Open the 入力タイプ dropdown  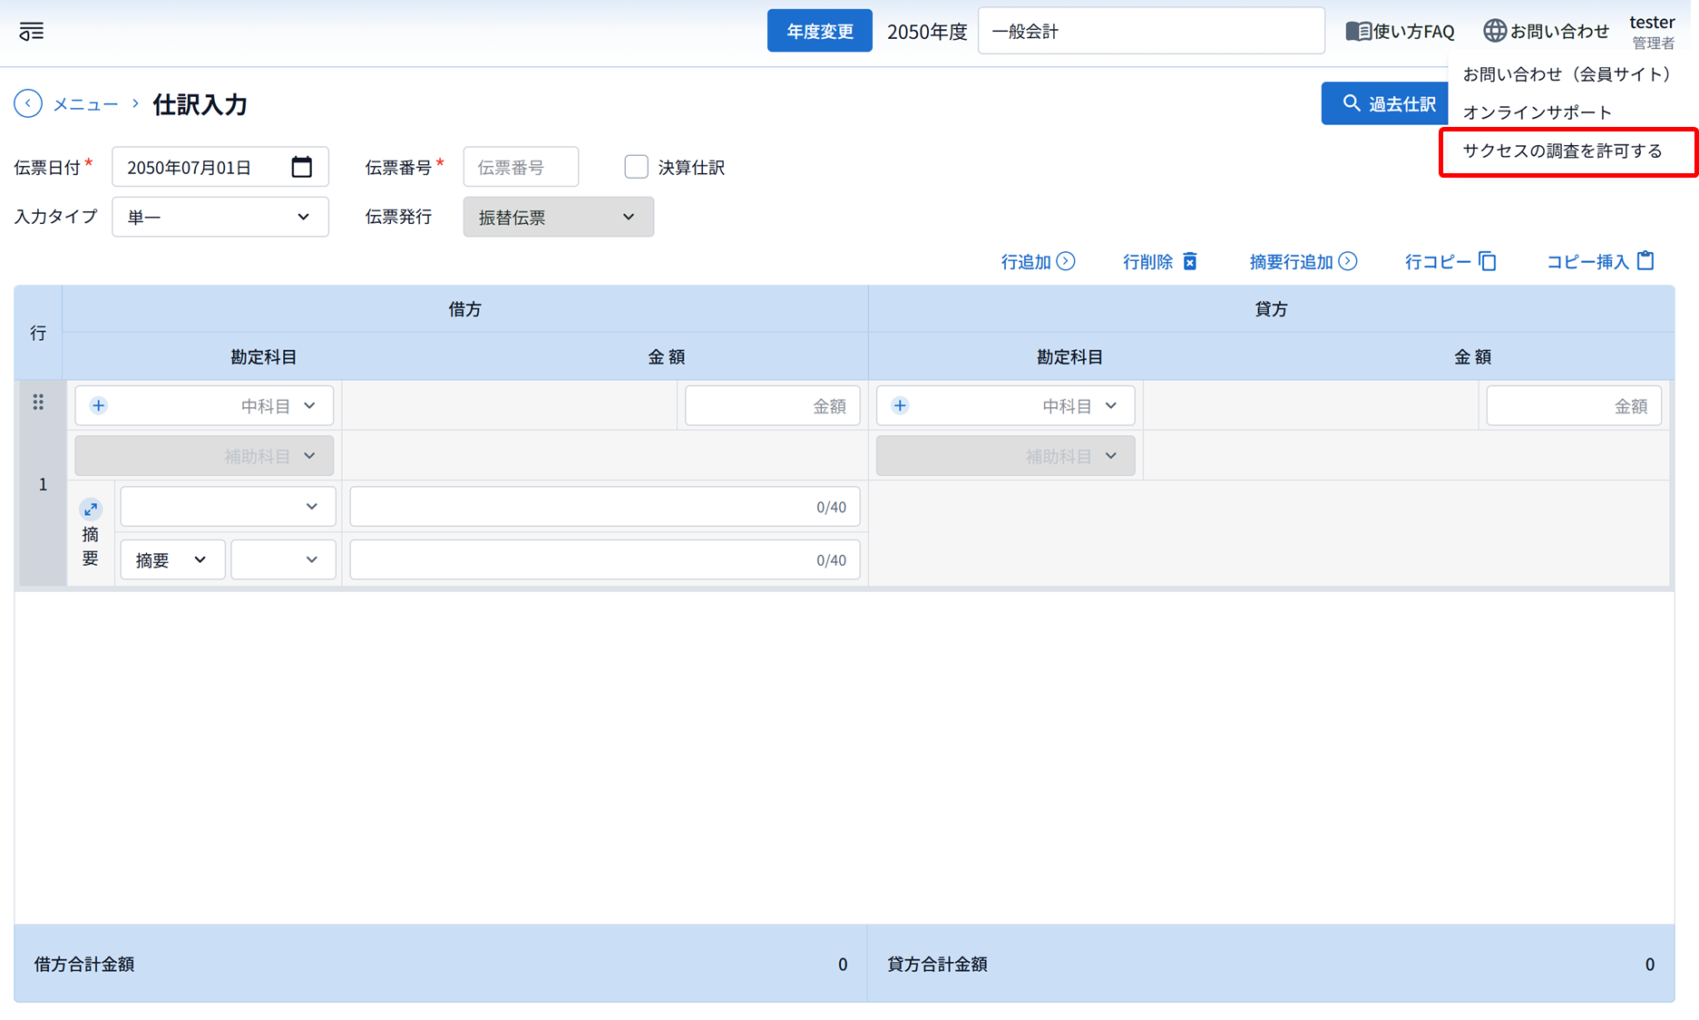click(220, 217)
